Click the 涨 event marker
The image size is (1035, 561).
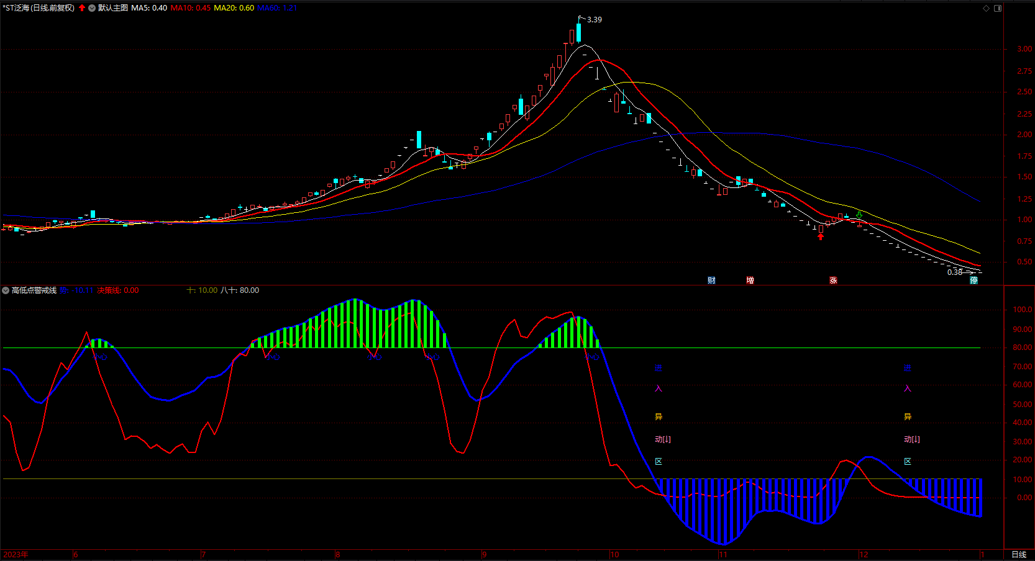tap(833, 280)
